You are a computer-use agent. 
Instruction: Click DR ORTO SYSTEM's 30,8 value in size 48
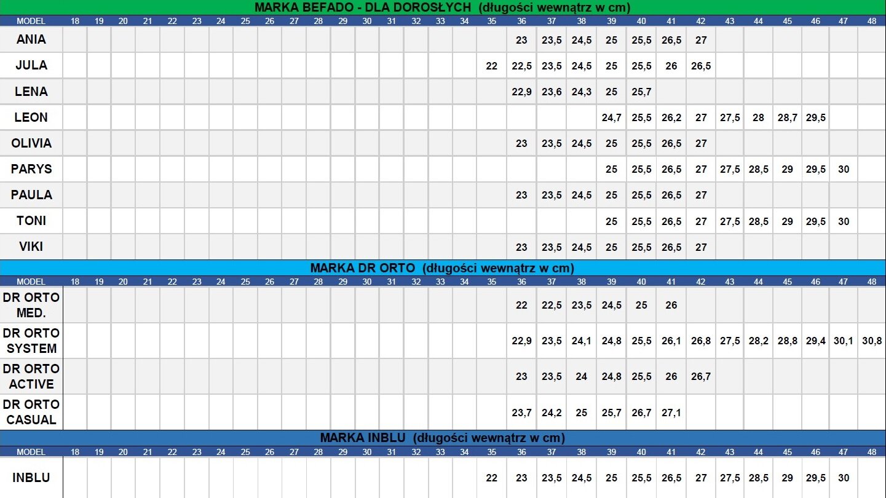coord(872,341)
